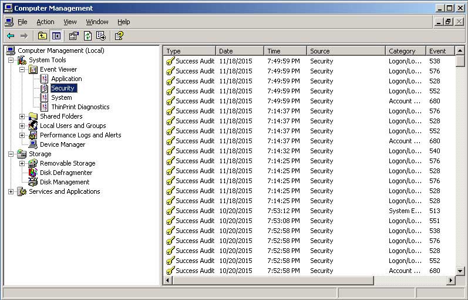Open the File menu
468x300 pixels.
[22, 22]
